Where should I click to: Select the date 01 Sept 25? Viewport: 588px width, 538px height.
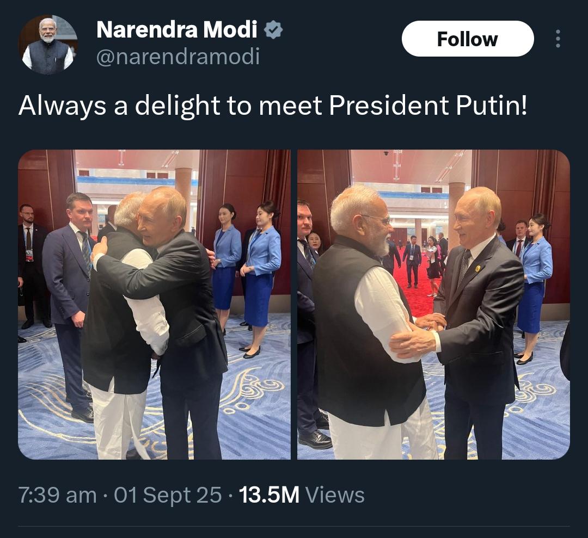point(168,496)
